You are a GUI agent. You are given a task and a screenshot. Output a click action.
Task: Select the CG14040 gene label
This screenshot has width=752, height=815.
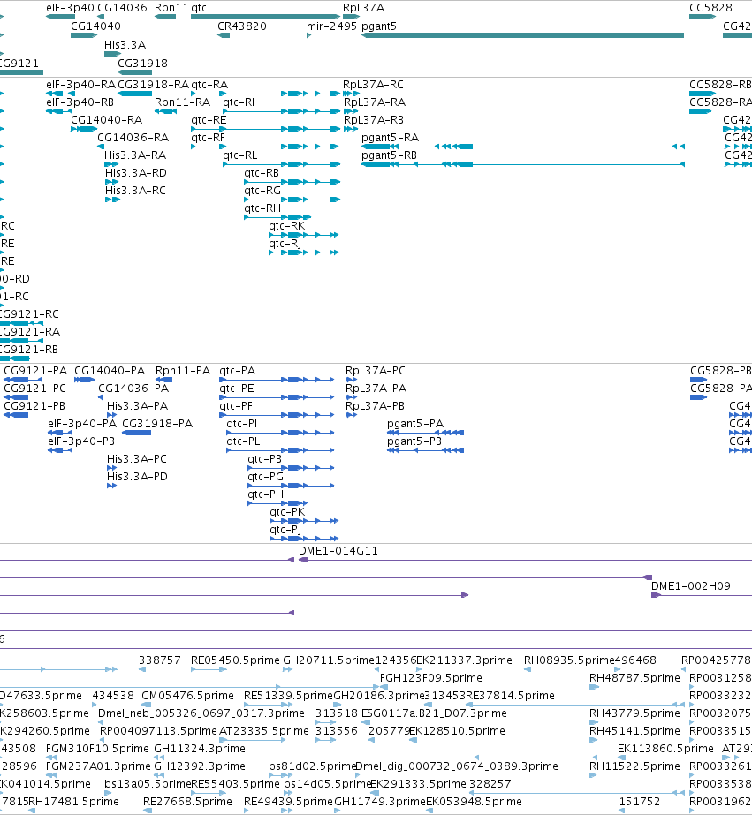point(95,26)
